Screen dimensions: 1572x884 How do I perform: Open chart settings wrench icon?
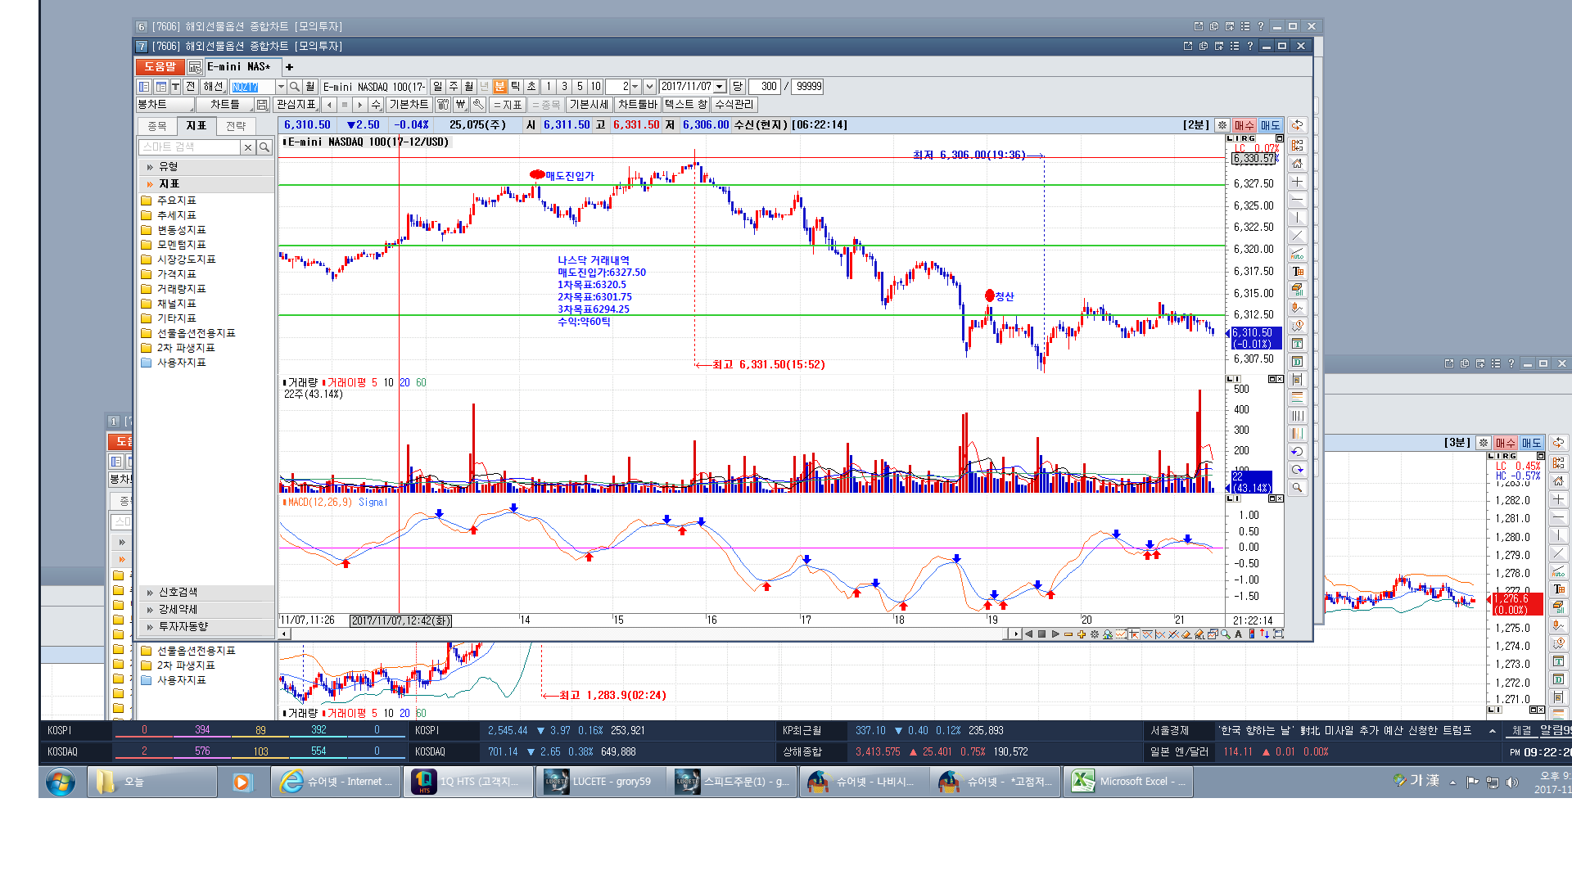[x=478, y=105]
